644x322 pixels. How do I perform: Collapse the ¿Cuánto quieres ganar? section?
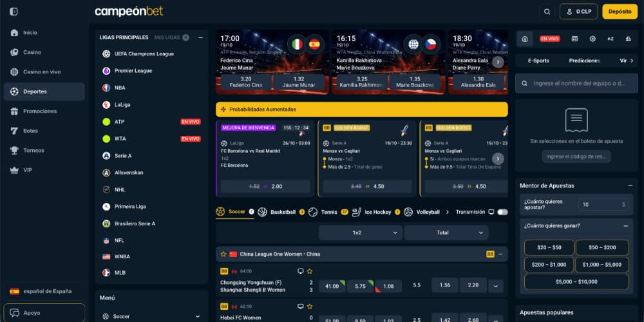click(x=625, y=226)
